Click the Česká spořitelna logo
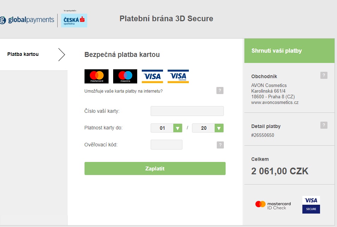This screenshot has width=337, height=227. 74,21
